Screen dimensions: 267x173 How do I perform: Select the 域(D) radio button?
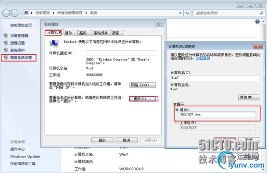tap(177, 110)
